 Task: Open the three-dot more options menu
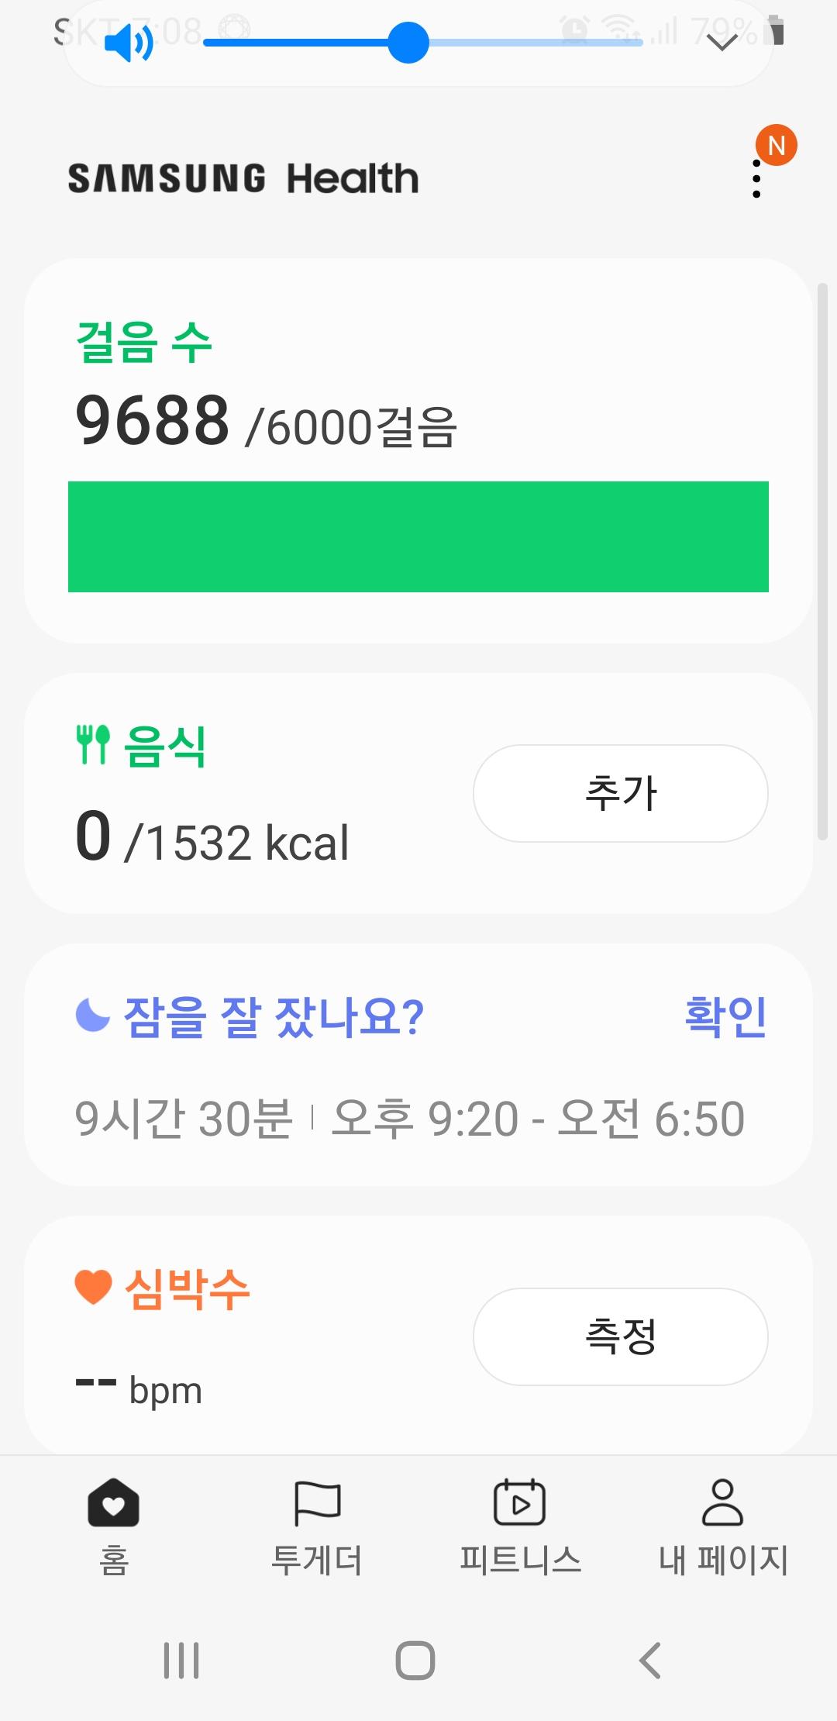[x=756, y=179]
